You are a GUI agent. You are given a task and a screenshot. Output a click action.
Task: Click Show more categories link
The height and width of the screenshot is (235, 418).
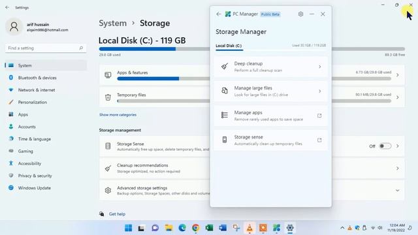[x=118, y=115]
